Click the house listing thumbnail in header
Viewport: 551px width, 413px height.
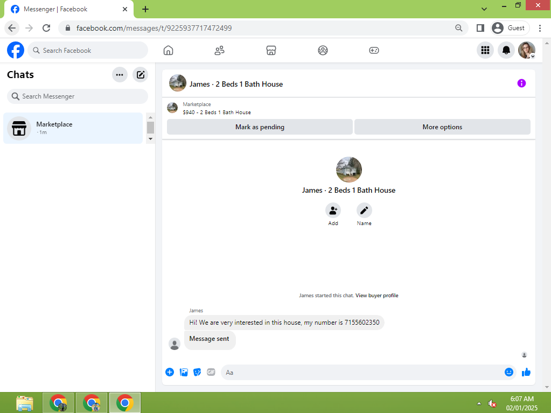pos(178,83)
